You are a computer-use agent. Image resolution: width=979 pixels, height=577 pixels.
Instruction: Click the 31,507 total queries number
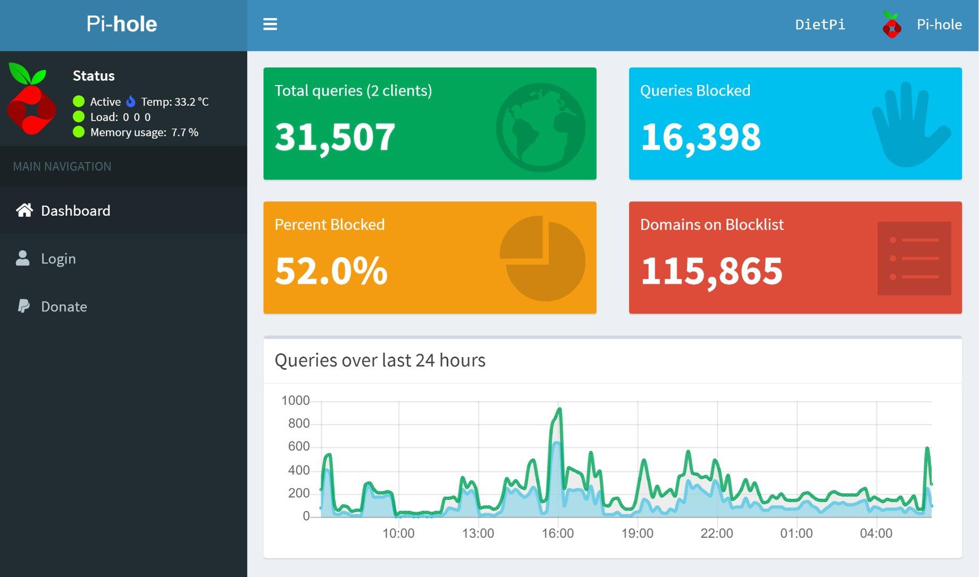coord(334,137)
